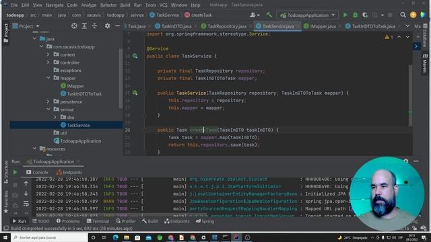431x242 pixels.
Task: Open the Refactor menu
Action: [x=108, y=5]
